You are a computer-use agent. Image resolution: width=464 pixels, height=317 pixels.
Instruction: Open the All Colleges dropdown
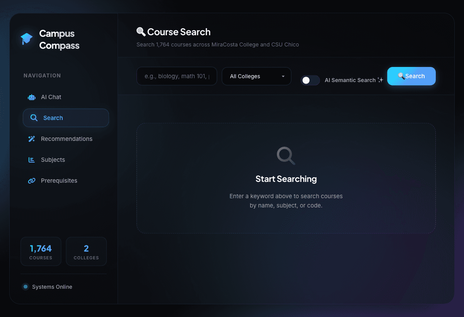[x=256, y=76]
